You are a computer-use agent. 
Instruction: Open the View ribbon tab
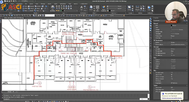point(37,4)
